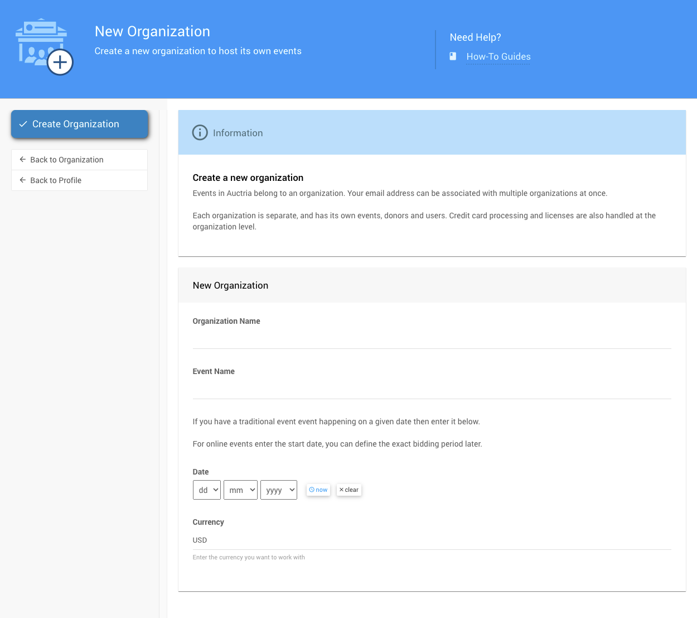Click the book icon beside How-To Guides
This screenshot has height=618, width=697.
pos(453,56)
